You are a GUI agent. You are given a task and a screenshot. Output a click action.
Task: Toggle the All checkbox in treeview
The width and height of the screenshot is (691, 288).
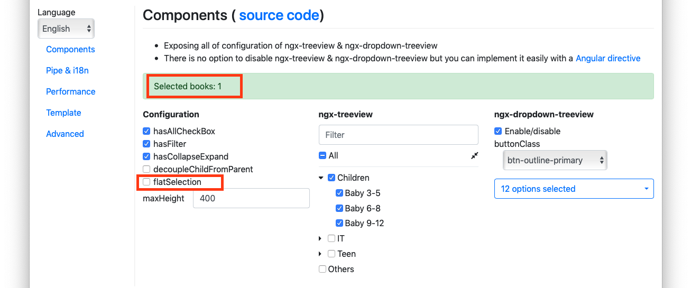(322, 156)
